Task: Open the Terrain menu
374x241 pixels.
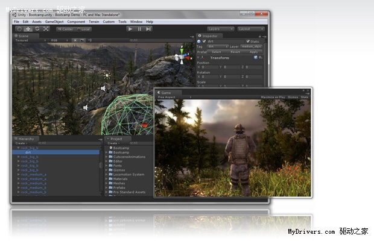Action: 94,22
